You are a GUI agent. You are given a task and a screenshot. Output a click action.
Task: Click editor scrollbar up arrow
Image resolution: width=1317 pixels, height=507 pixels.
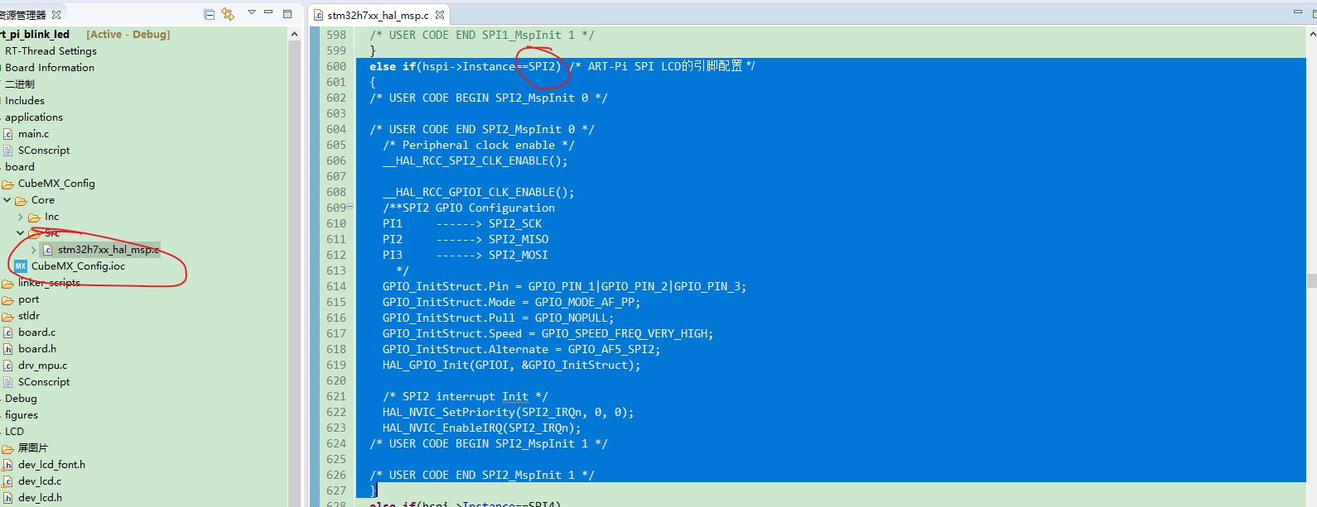[x=1313, y=35]
